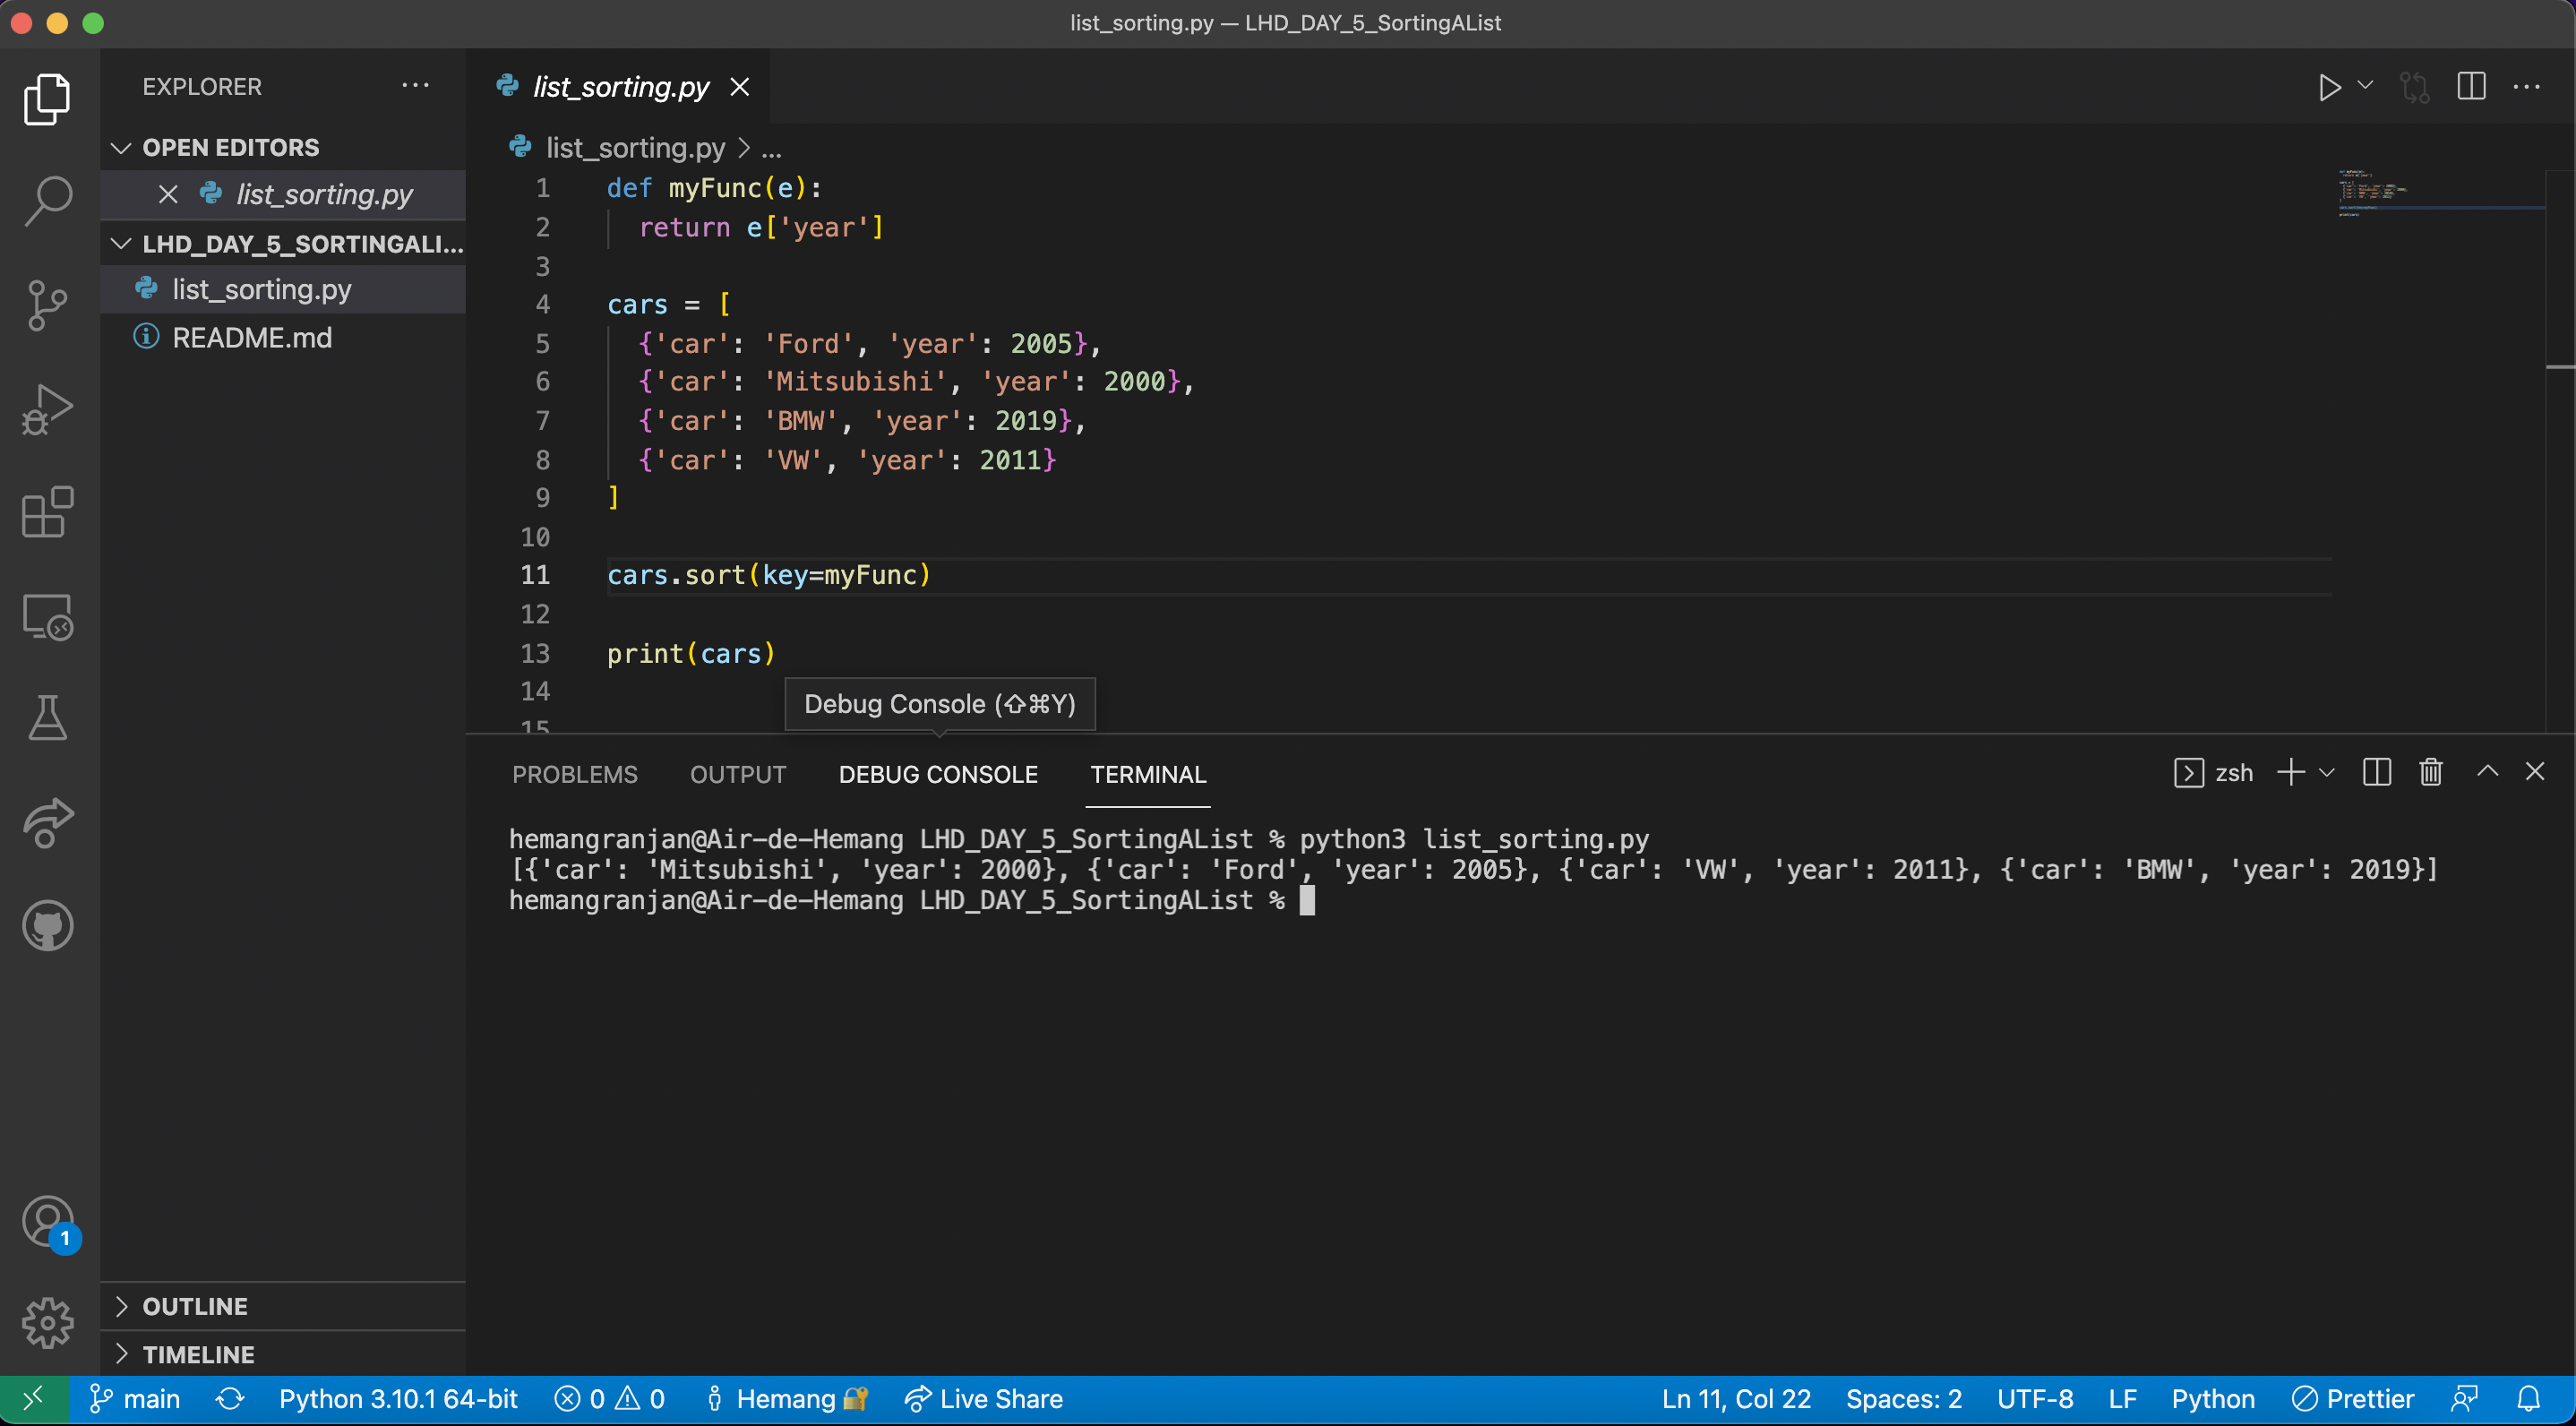Click the Run Python File play button
Image resolution: width=2576 pixels, height=1426 pixels.
[2329, 87]
